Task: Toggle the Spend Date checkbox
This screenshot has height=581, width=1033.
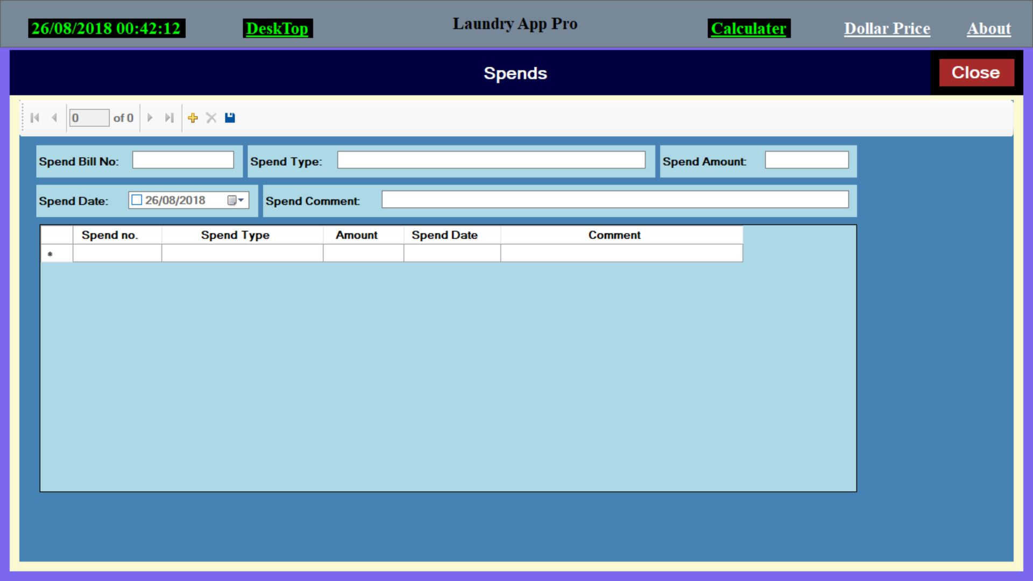Action: tap(137, 200)
